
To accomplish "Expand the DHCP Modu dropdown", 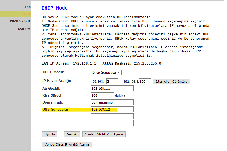I will tap(106, 72).
